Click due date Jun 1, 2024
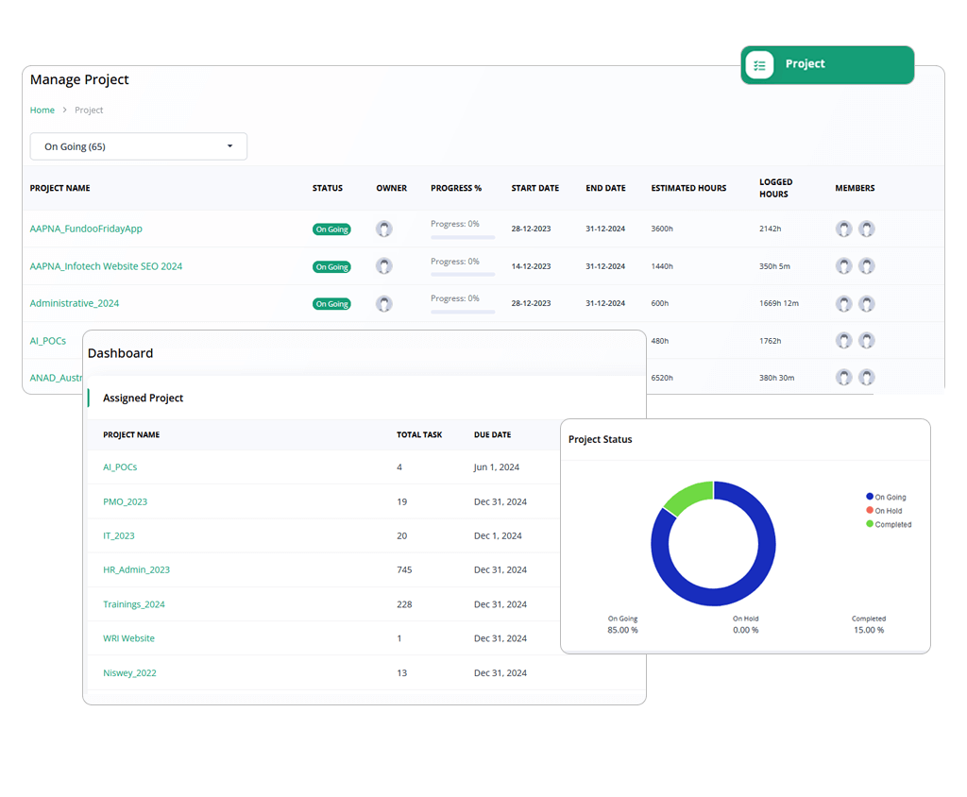The image size is (967, 797). click(x=497, y=467)
